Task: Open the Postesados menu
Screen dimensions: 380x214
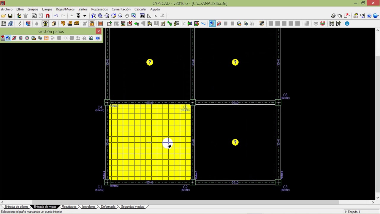Action: [99, 9]
